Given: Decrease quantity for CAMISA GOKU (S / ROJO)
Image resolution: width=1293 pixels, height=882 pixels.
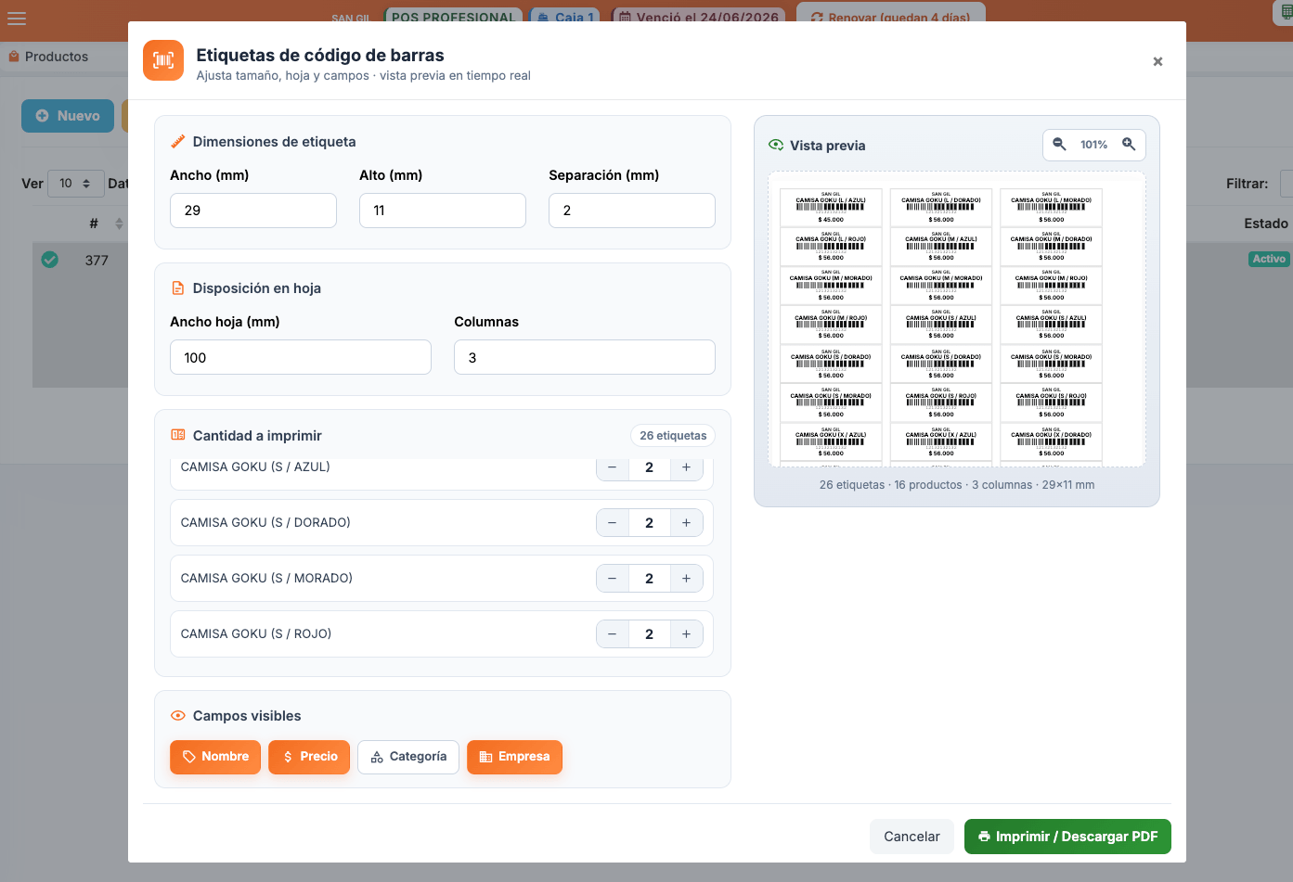Looking at the screenshot, I should [x=613, y=634].
